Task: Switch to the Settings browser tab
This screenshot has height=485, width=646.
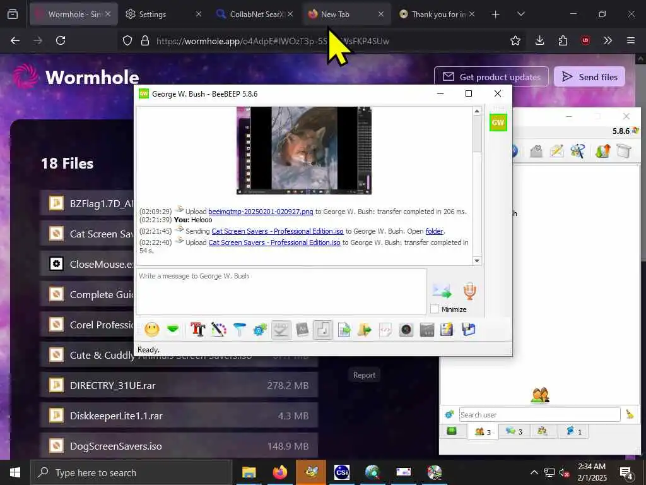Action: coord(163,14)
